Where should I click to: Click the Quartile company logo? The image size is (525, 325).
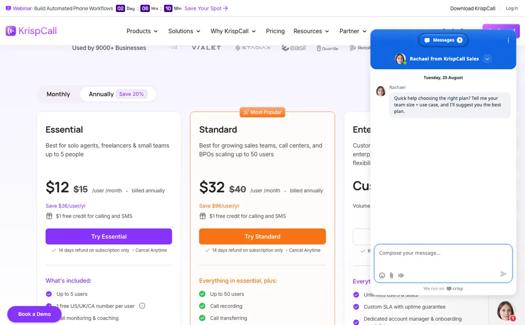click(327, 48)
